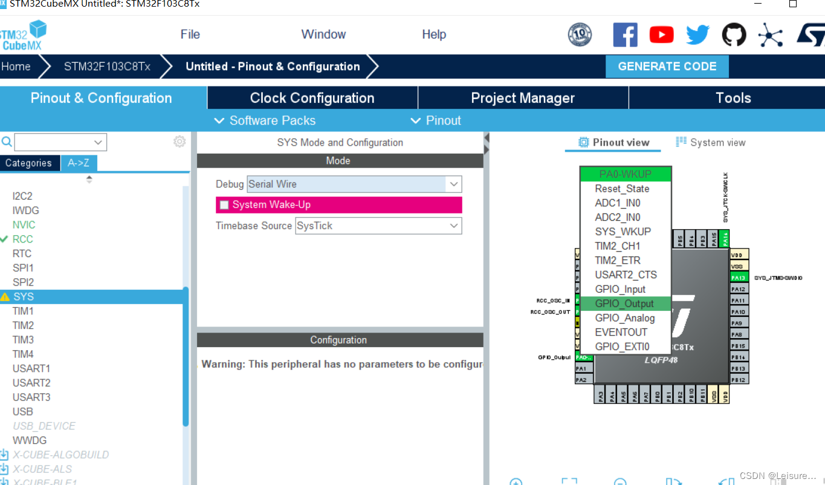Toggle the System Wake-Up checkbox
The width and height of the screenshot is (825, 485).
coord(224,205)
